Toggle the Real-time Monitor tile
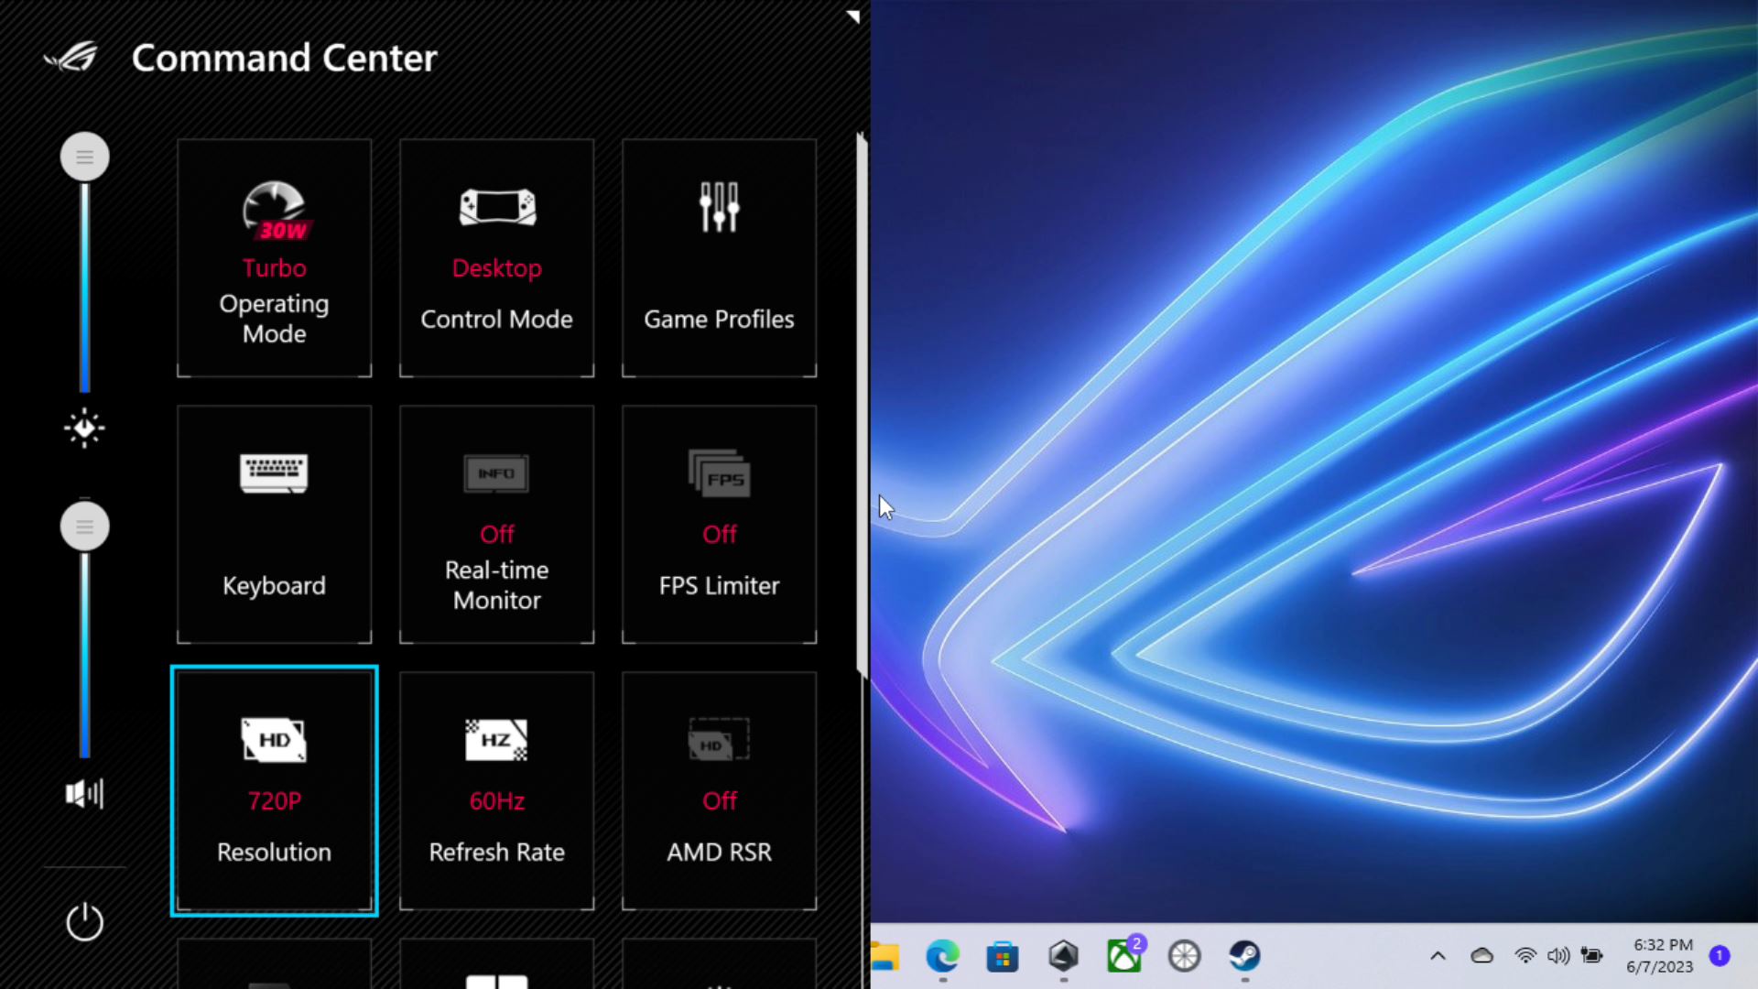 click(x=496, y=524)
